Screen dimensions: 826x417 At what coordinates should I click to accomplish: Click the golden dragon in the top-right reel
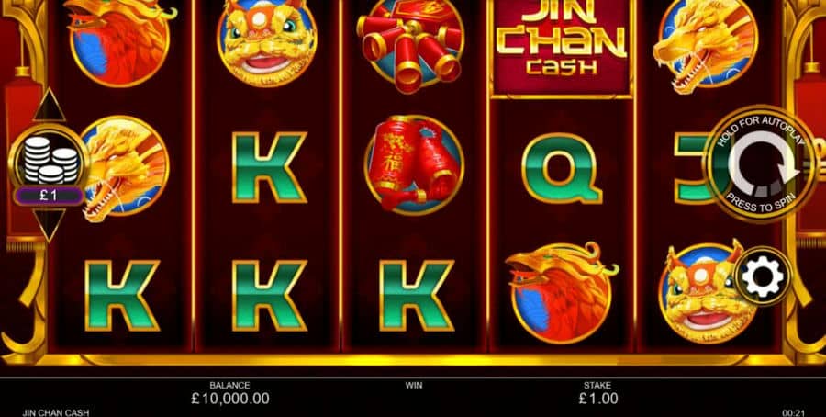click(x=706, y=45)
